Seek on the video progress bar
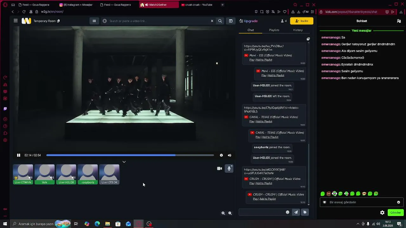This screenshot has width=406, height=228. [x=130, y=155]
